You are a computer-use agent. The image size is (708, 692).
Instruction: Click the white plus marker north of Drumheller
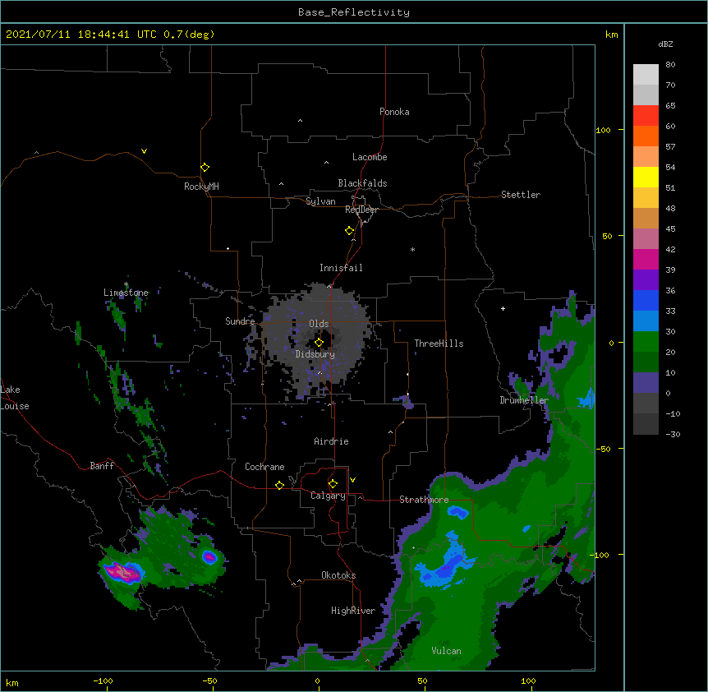[x=503, y=308]
